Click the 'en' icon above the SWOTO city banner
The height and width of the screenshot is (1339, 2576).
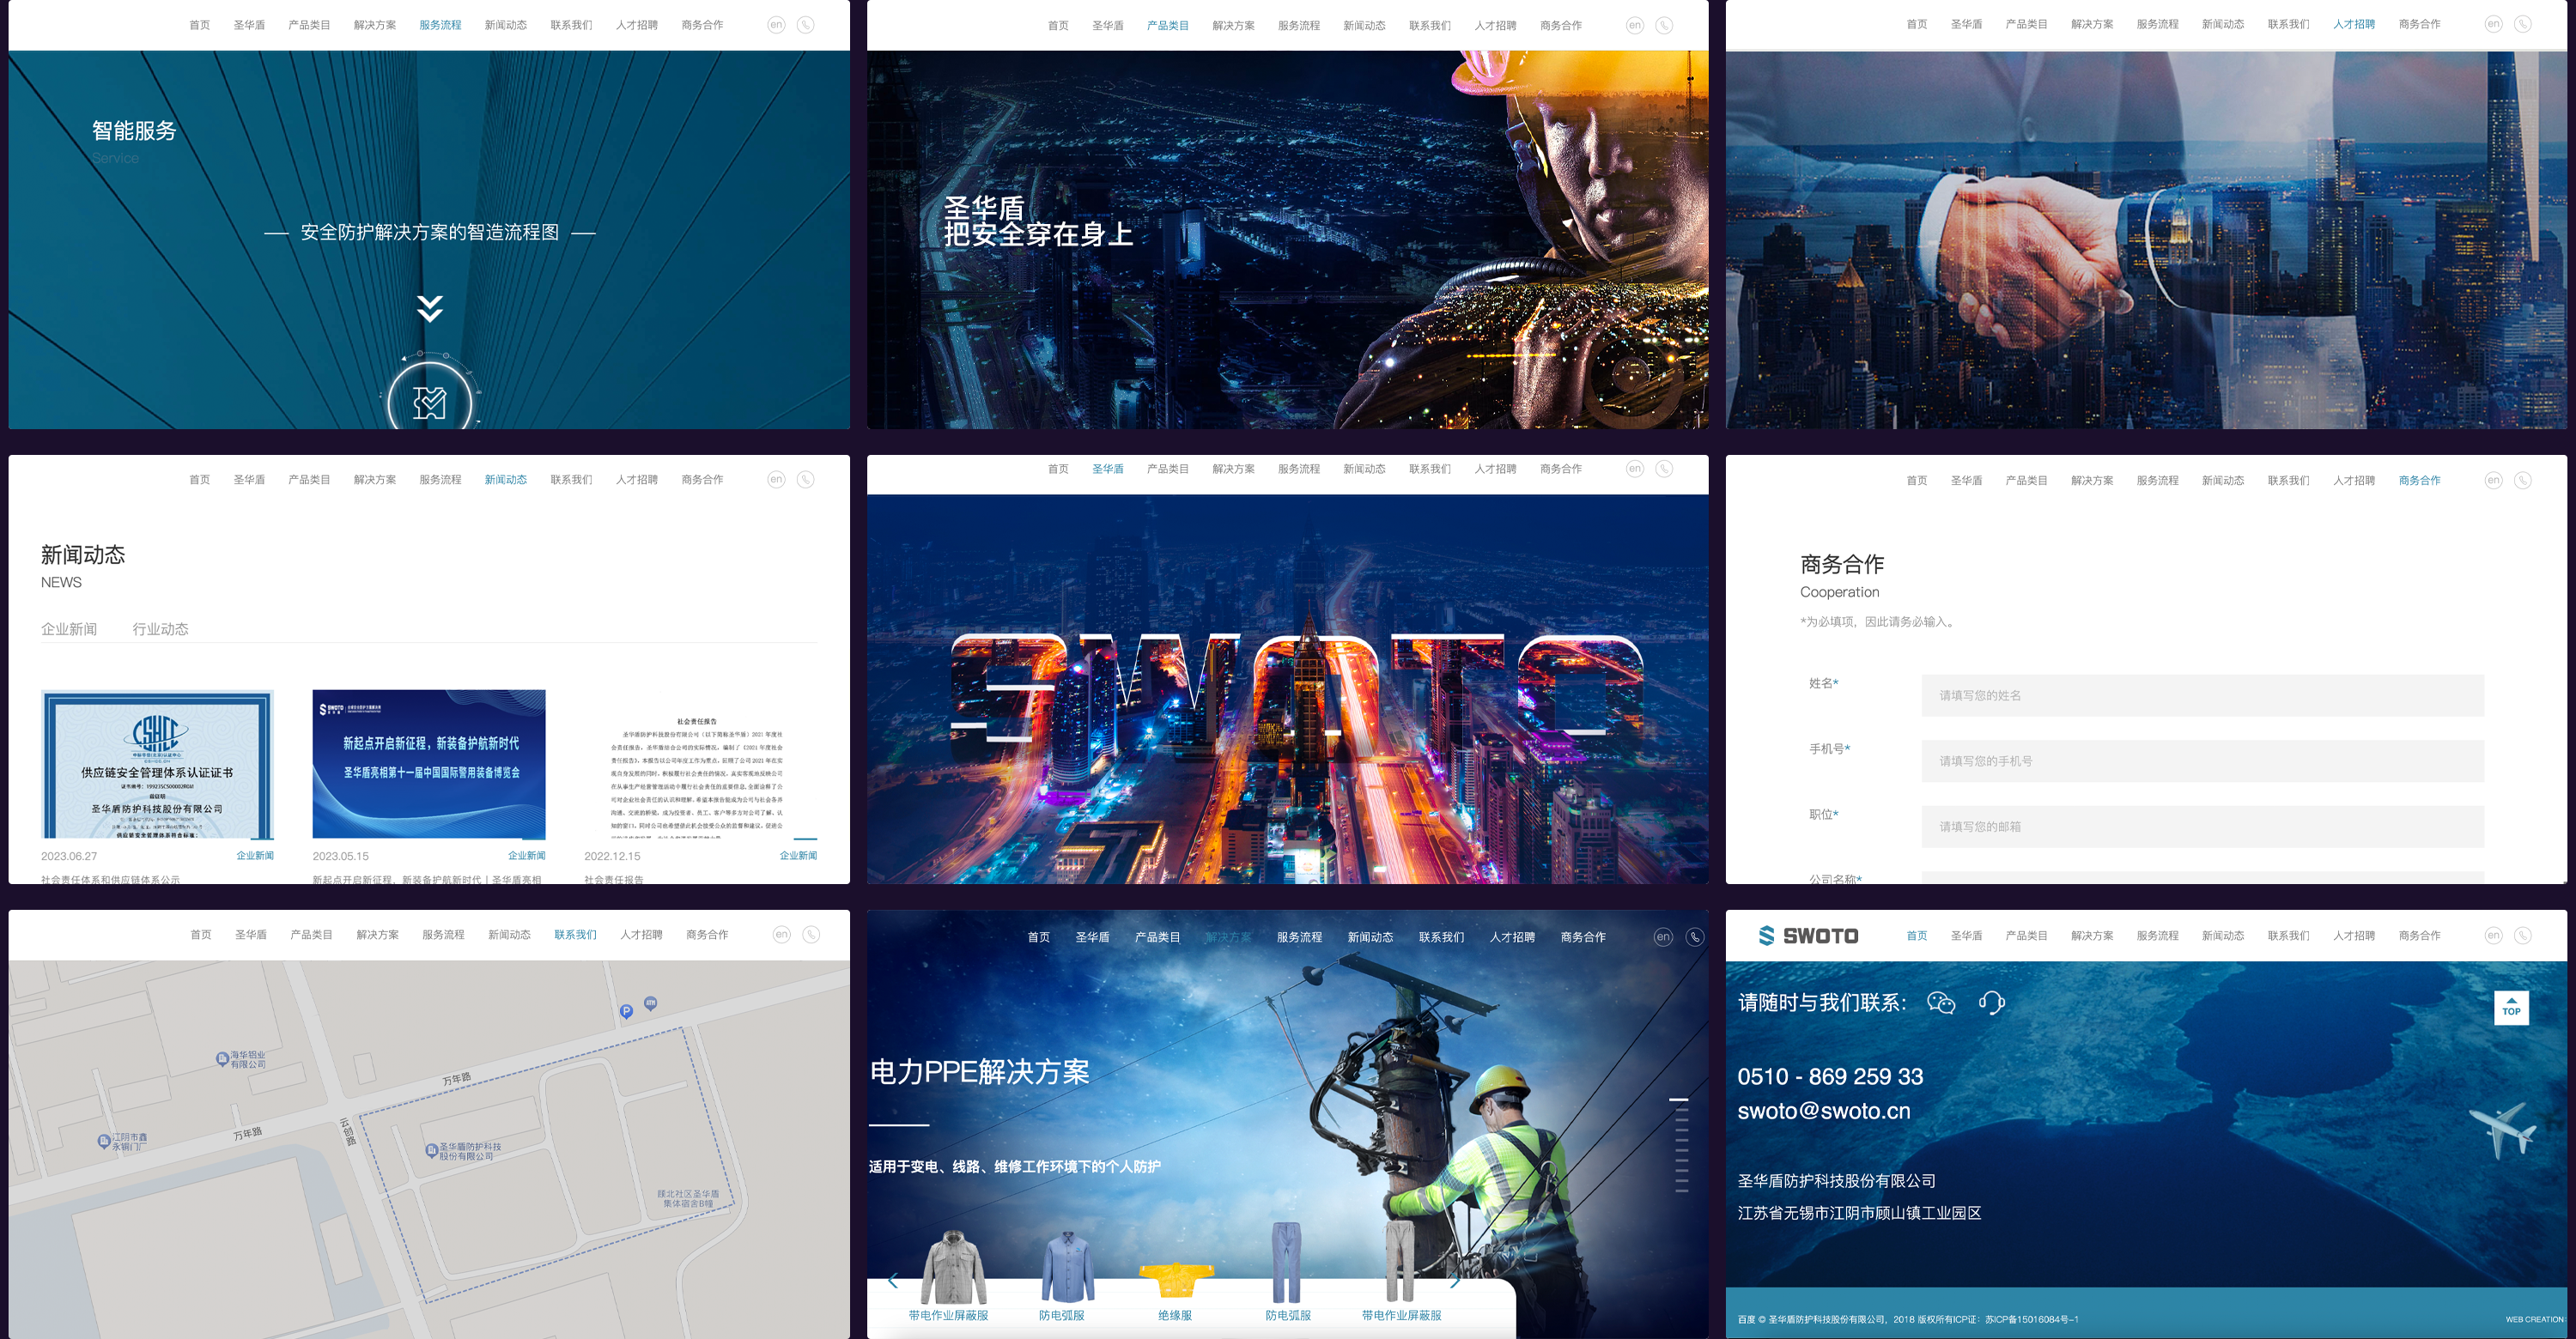pos(1635,469)
